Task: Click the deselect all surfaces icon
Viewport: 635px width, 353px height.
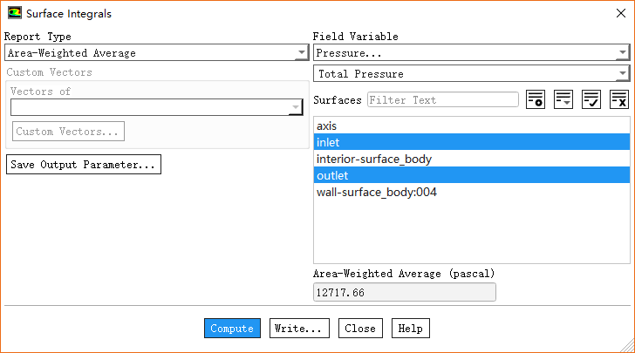Action: [619, 99]
